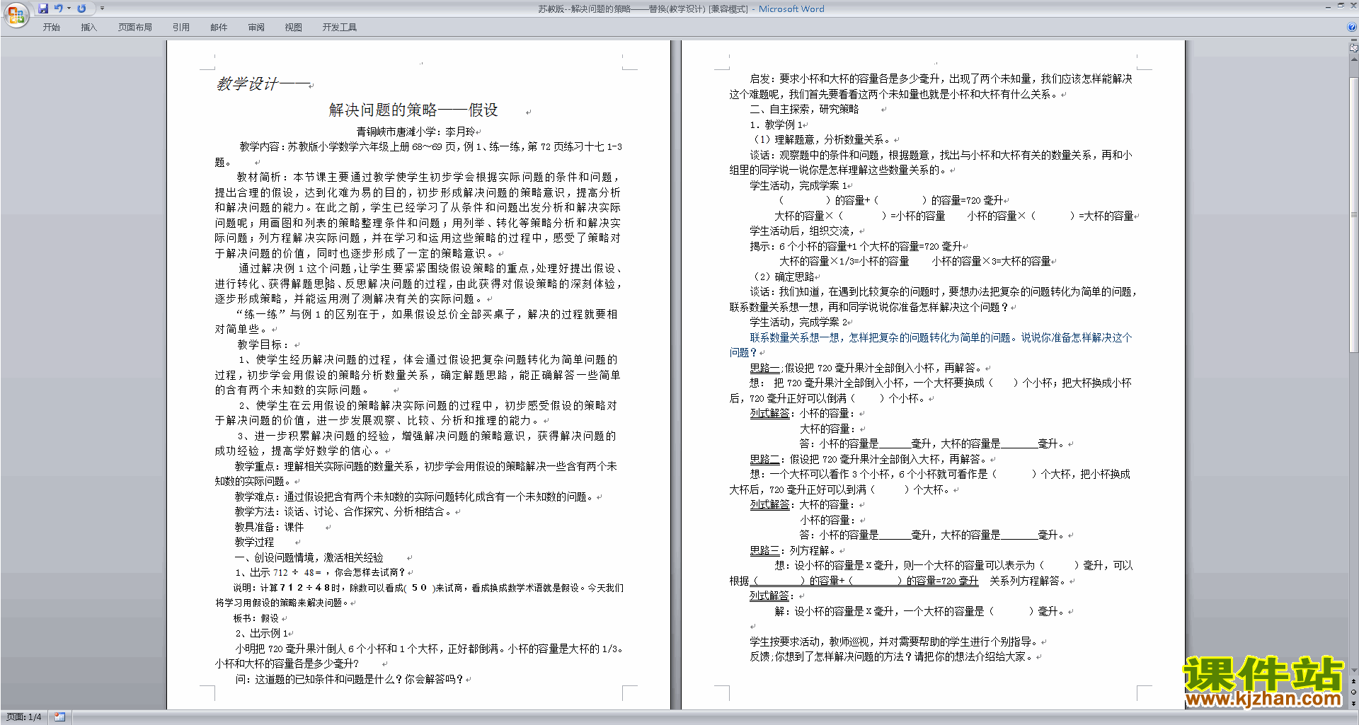Save the document via Quick Access toolbar
The height and width of the screenshot is (725, 1359).
click(x=43, y=8)
